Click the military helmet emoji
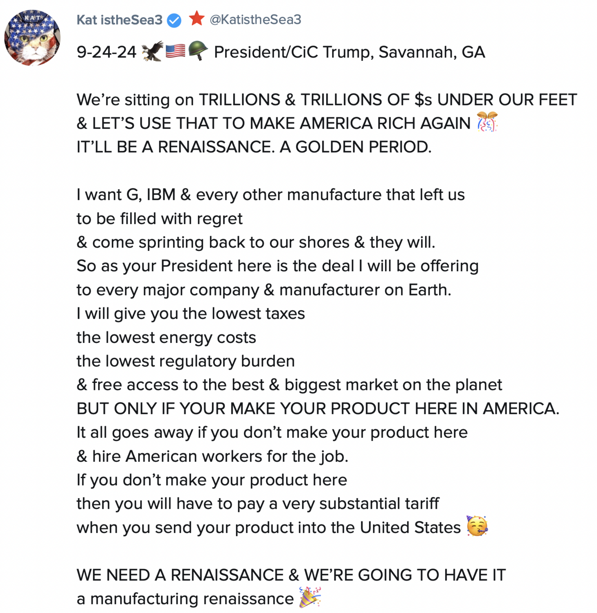This screenshot has width=597, height=613. tap(198, 51)
